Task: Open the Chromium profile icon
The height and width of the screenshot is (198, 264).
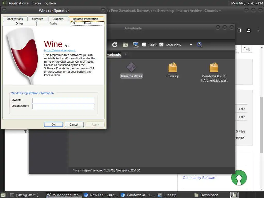Action: pos(249,30)
